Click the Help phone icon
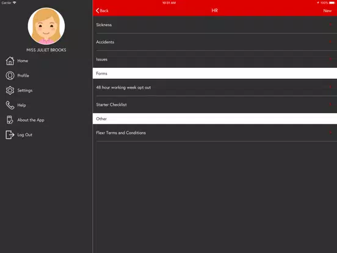 click(10, 105)
